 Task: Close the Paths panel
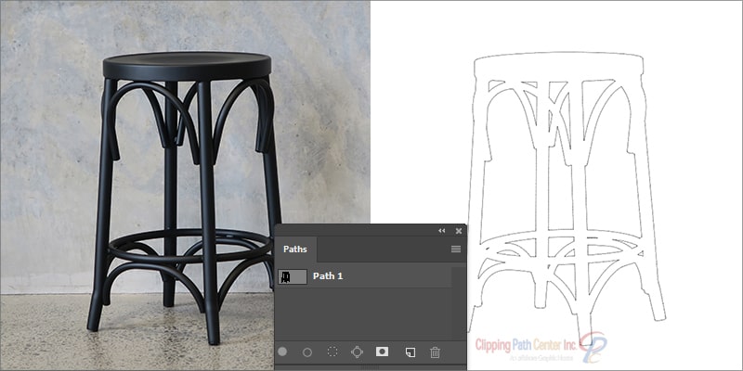point(459,230)
